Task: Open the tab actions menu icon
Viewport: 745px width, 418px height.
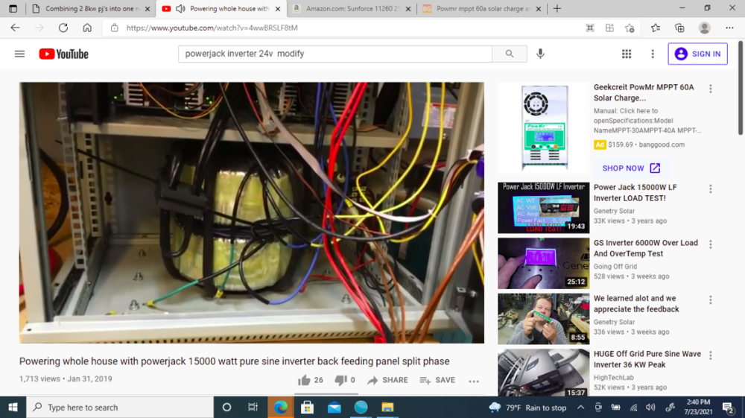Action: pos(13,8)
